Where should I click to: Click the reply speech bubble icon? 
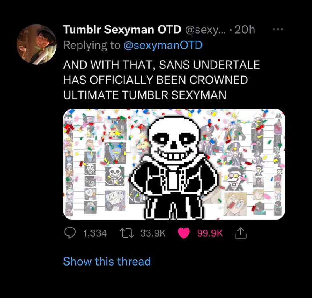(70, 233)
